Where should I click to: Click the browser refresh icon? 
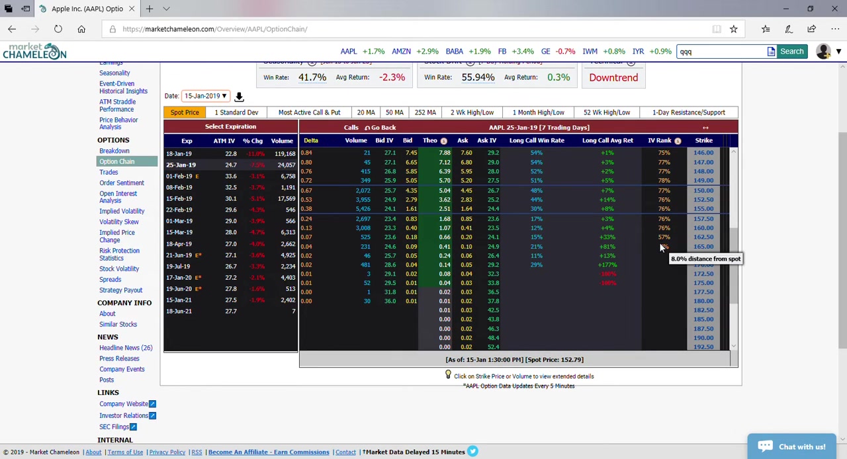pyautogui.click(x=58, y=29)
